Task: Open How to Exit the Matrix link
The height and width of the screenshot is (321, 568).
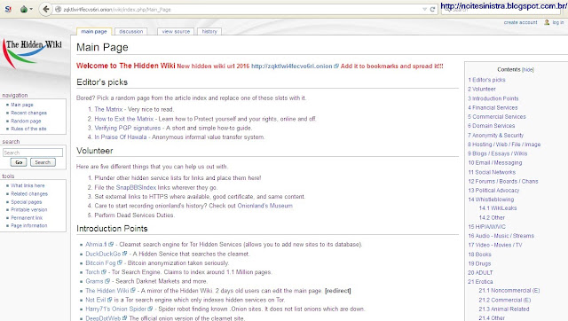Action: (124, 119)
